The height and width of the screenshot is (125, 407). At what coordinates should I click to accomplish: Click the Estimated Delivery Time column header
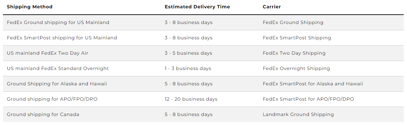coord(197,7)
